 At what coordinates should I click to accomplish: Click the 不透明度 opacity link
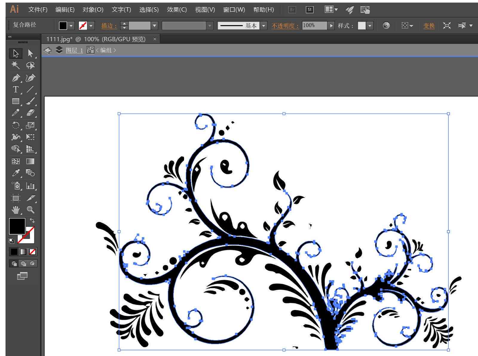coord(285,26)
